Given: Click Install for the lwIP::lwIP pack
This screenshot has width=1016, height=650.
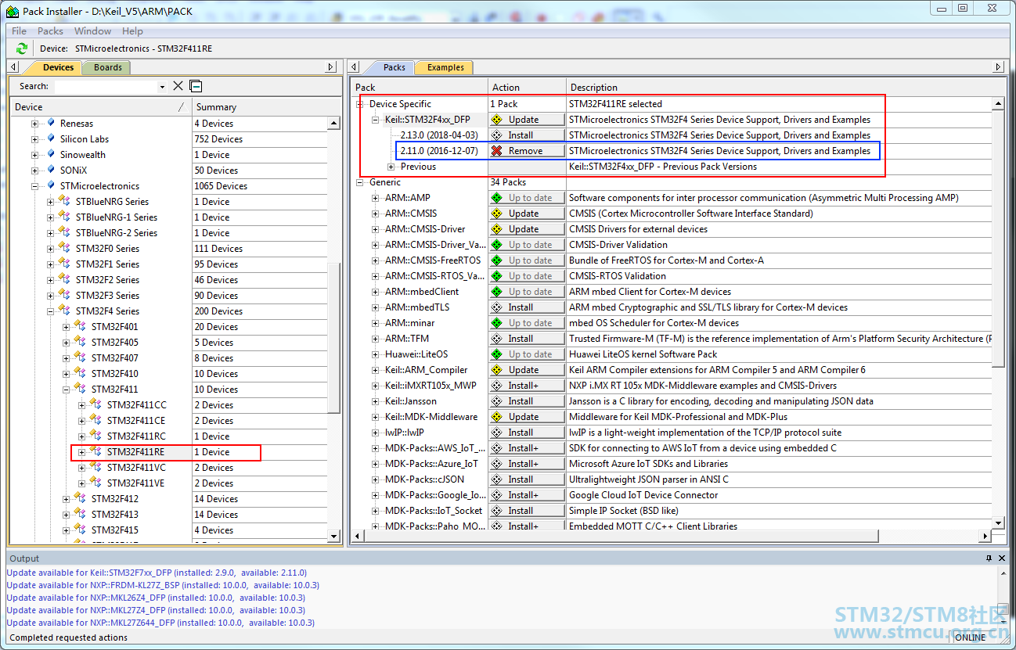Looking at the screenshot, I should [x=527, y=433].
